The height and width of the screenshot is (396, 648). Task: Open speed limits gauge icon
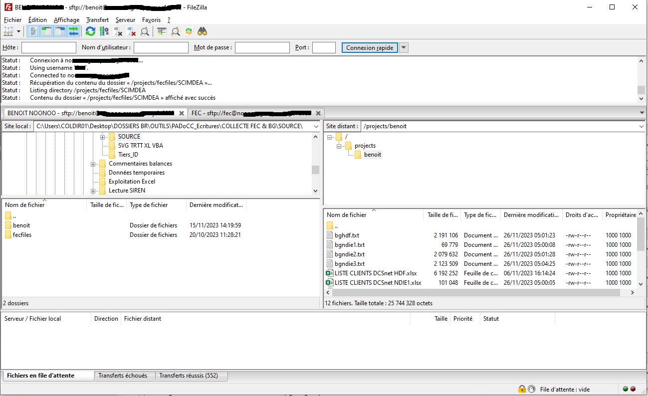[x=531, y=389]
